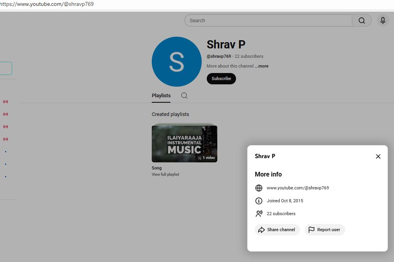Click the topmost red live icon in sidebar
394x262 pixels.
pos(5,102)
